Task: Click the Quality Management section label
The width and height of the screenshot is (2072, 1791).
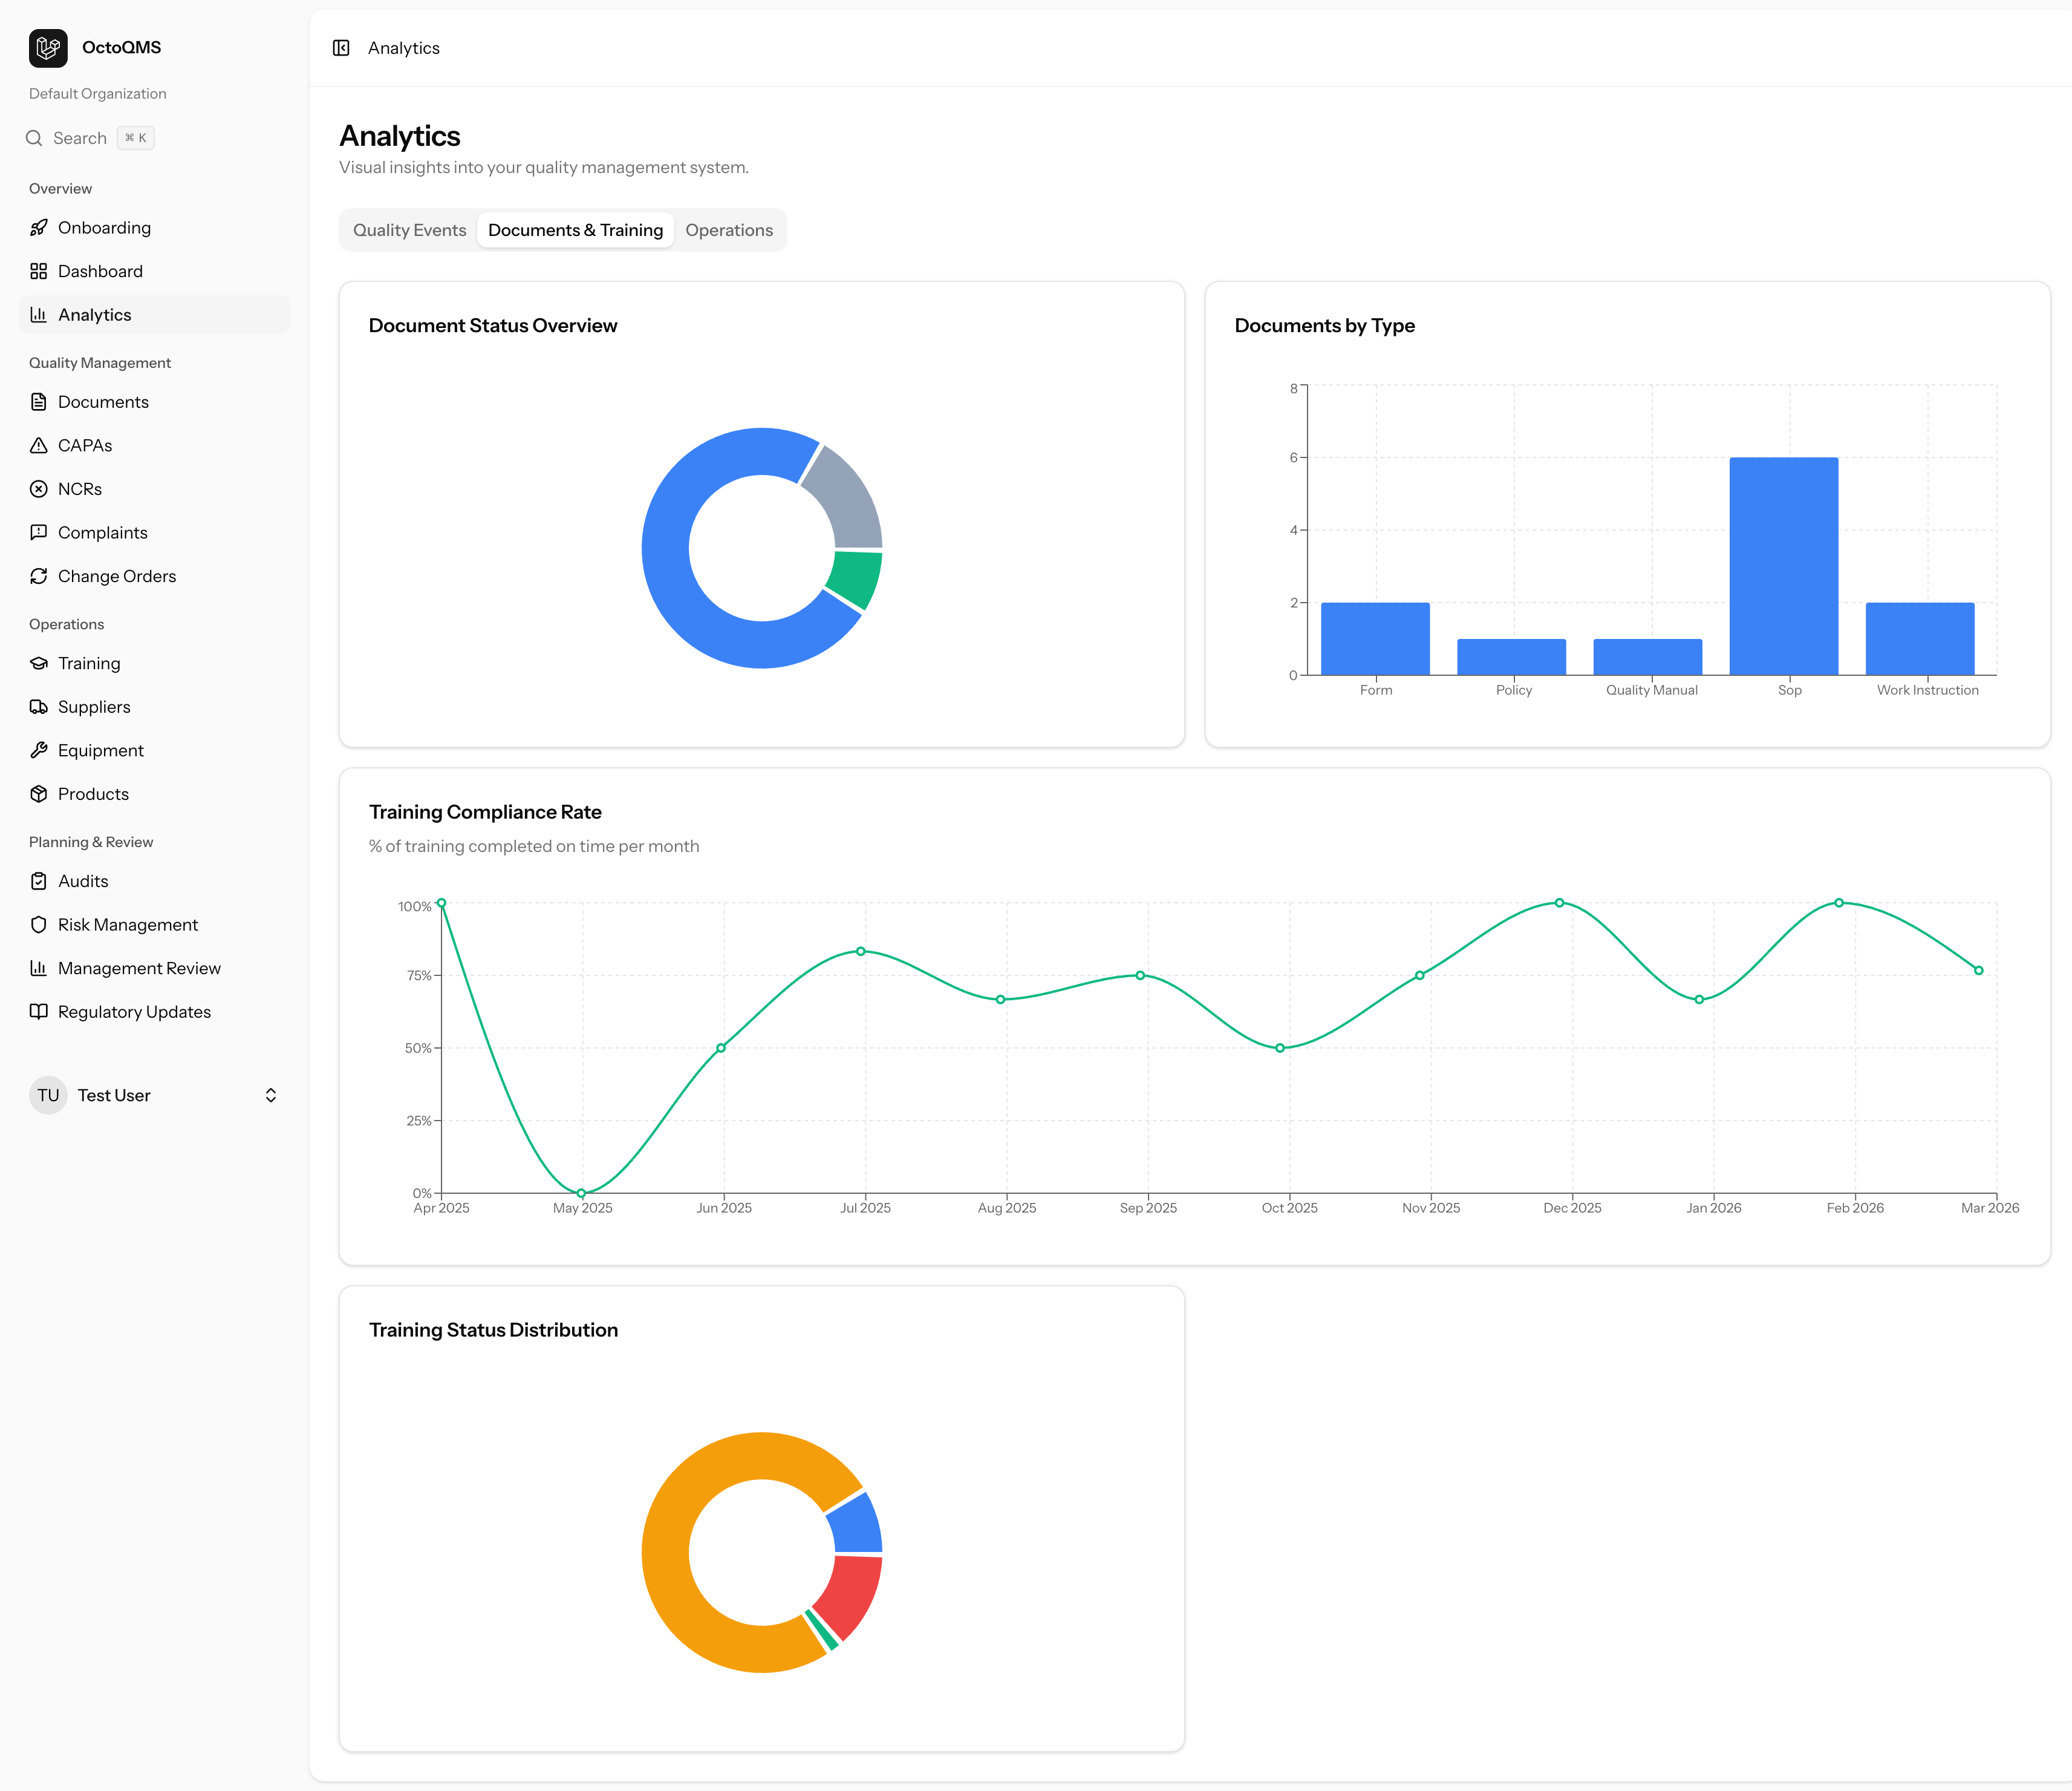Action: pyautogui.click(x=100, y=363)
